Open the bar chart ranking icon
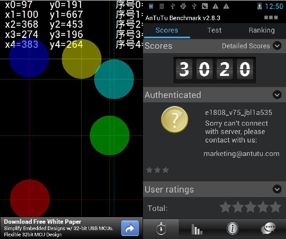The height and width of the screenshot is (239, 286). click(197, 229)
